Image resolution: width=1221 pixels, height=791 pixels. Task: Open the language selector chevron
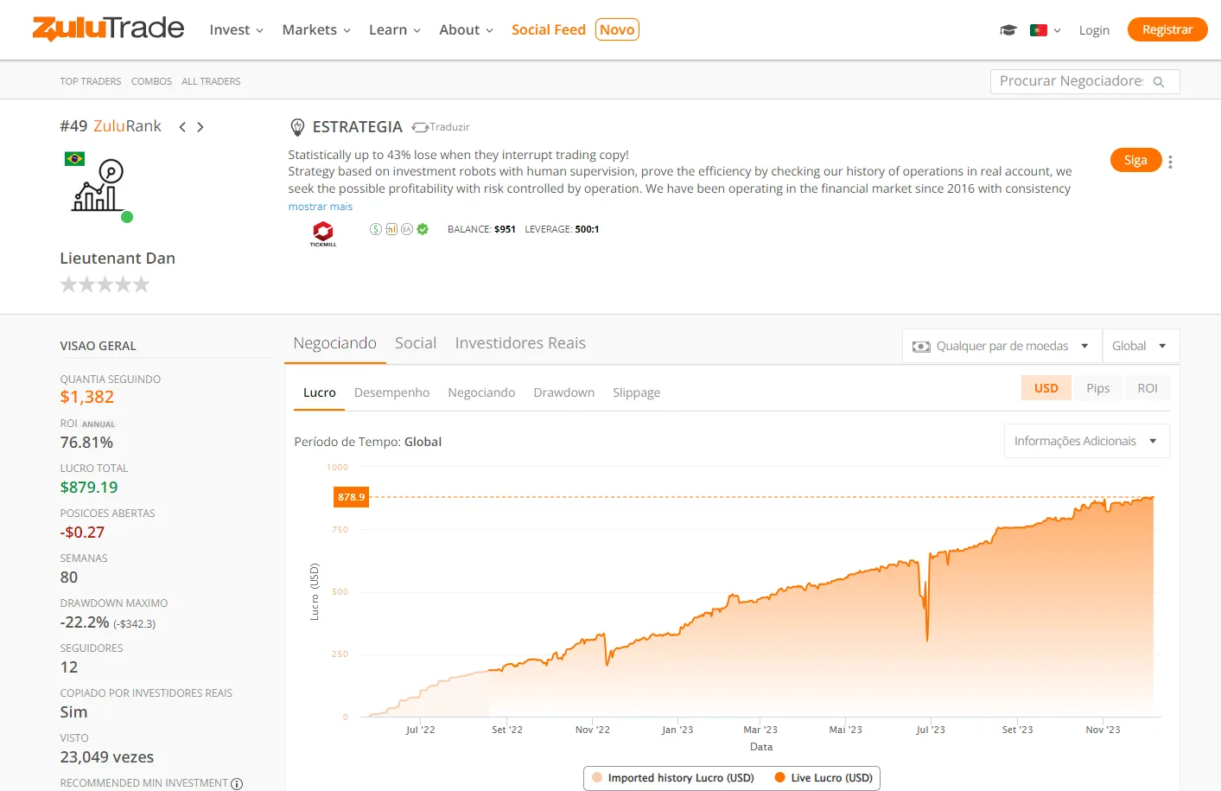click(x=1057, y=31)
